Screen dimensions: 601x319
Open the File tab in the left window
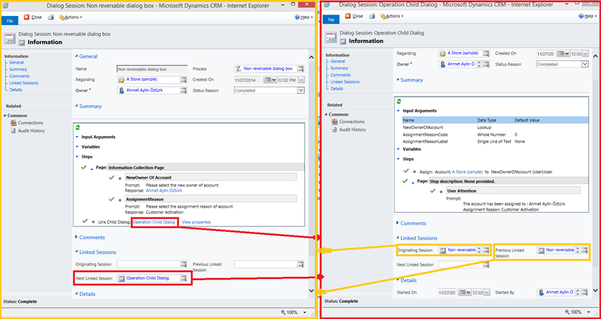click(x=10, y=21)
